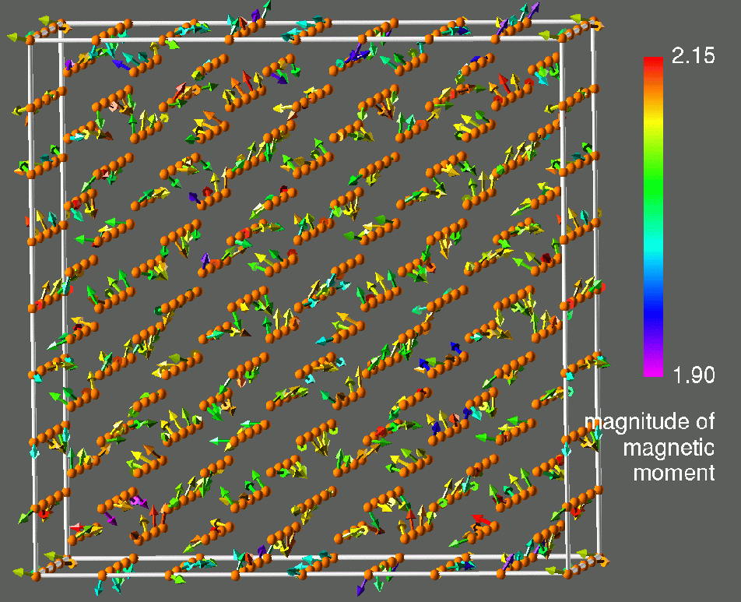Click the 'magnitude of' legend text
The width and height of the screenshot is (741, 602).
click(649, 421)
